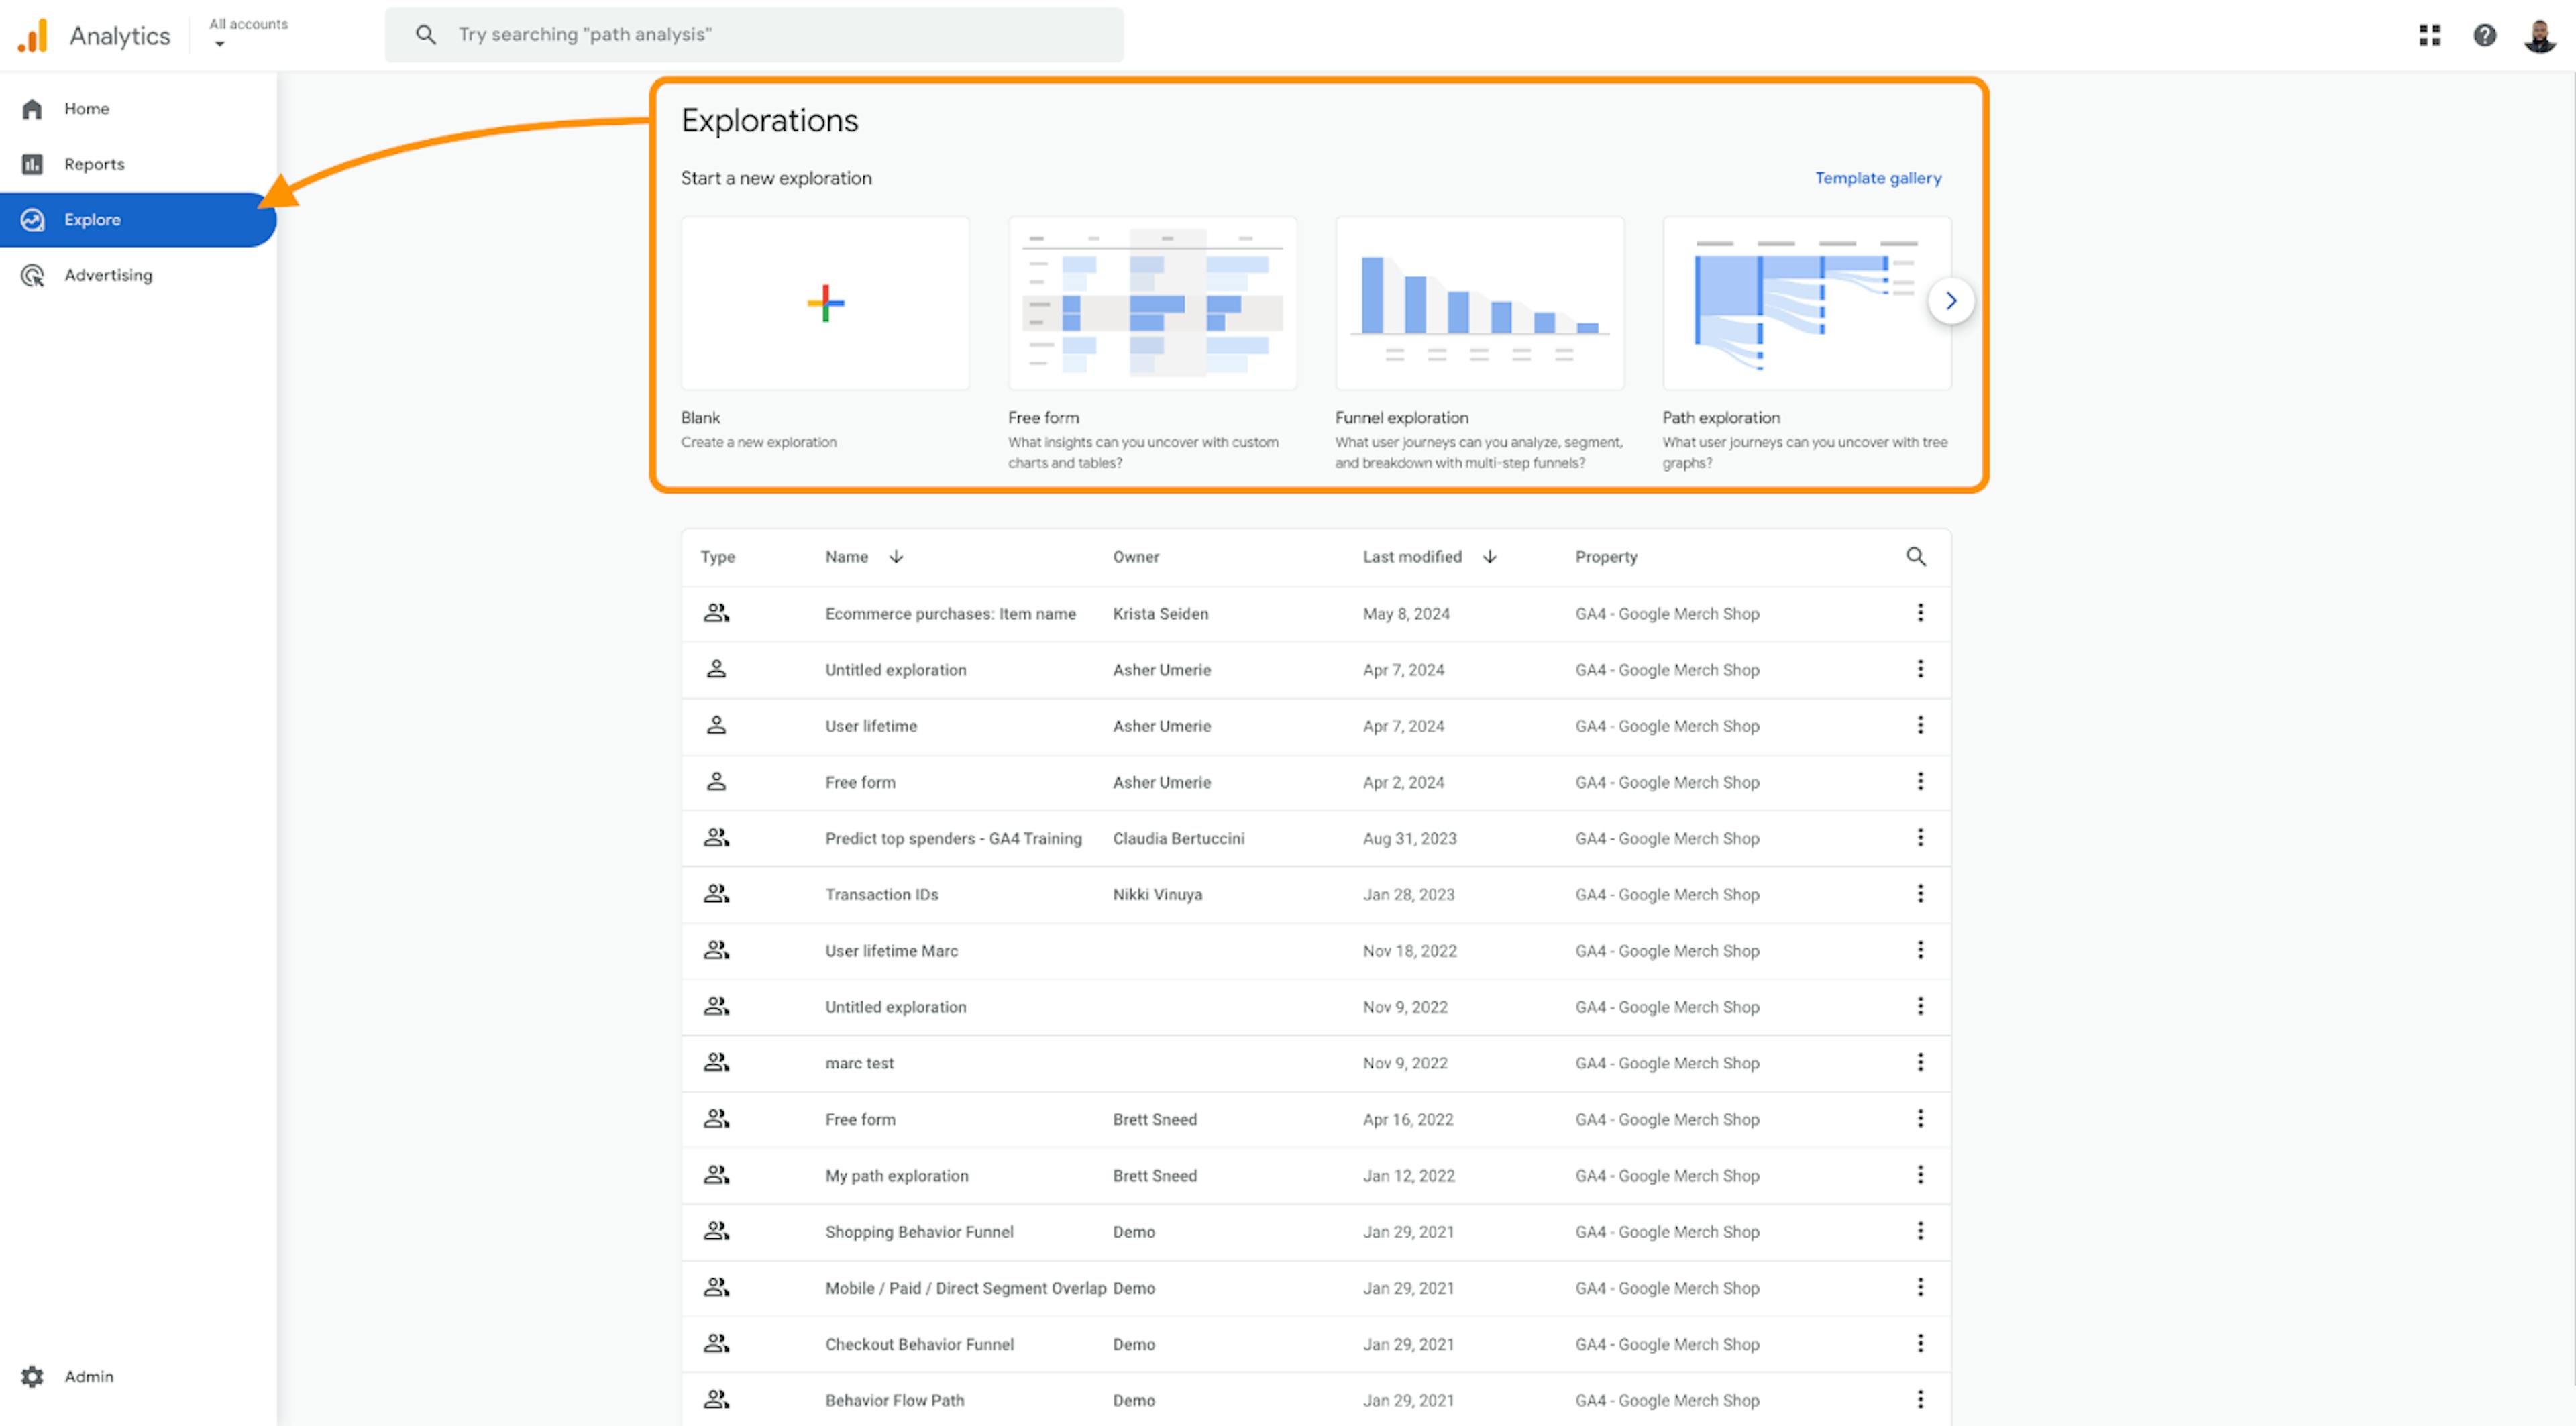Sort by Last modified column arrow
2576x1426 pixels.
1489,556
